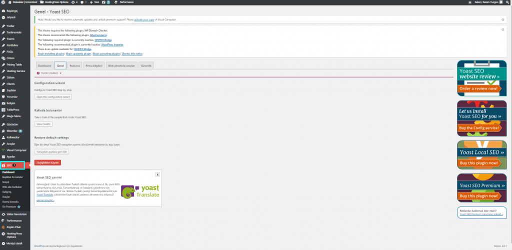Switch to the Dashboard tab
This screenshot has width=512, height=250.
pos(44,65)
